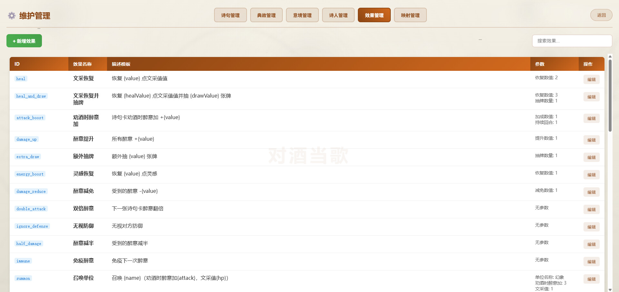This screenshot has width=619, height=292.
Task: Focus the 搜索效果 search field
Action: pos(572,41)
